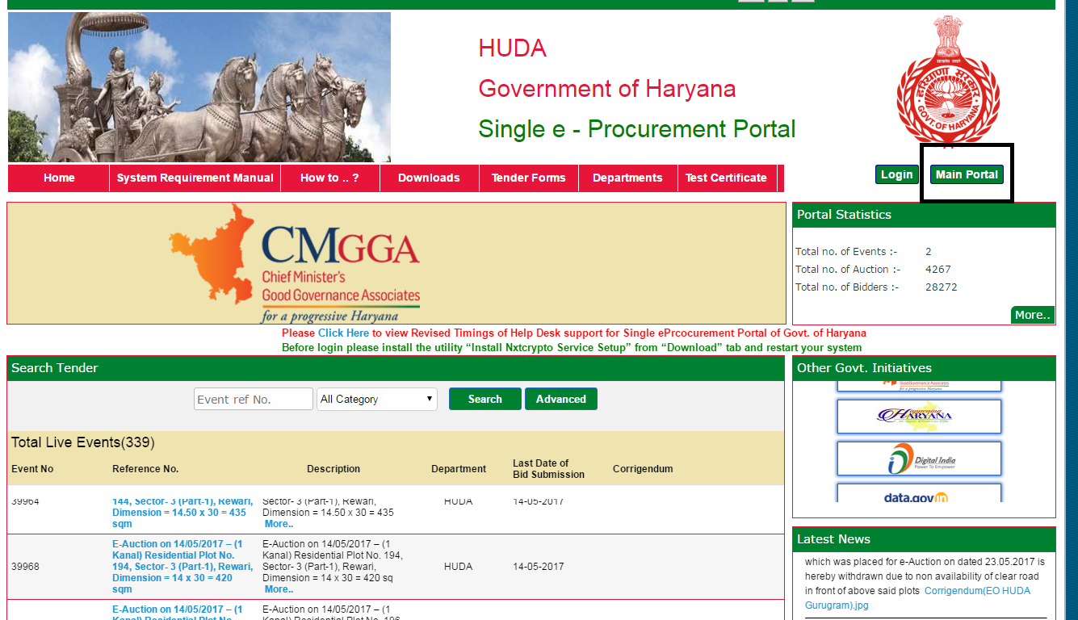1078x620 pixels.
Task: Open the Departments menu
Action: click(627, 178)
